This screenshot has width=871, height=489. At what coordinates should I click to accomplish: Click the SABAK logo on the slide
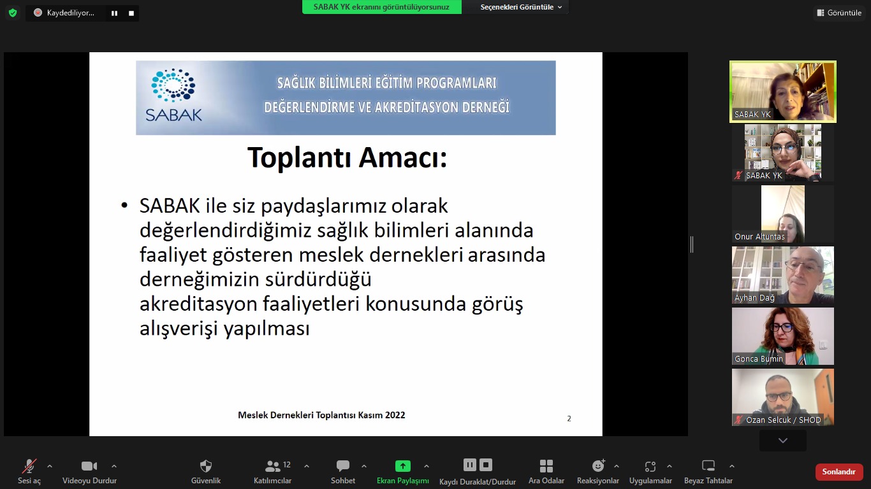coord(173,95)
